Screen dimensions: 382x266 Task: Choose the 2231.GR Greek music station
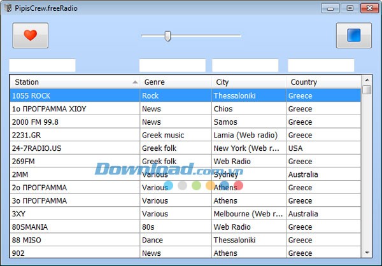74,135
